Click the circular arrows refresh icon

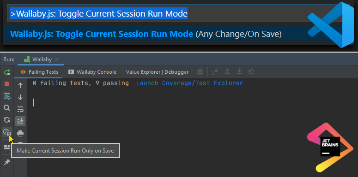click(7, 120)
